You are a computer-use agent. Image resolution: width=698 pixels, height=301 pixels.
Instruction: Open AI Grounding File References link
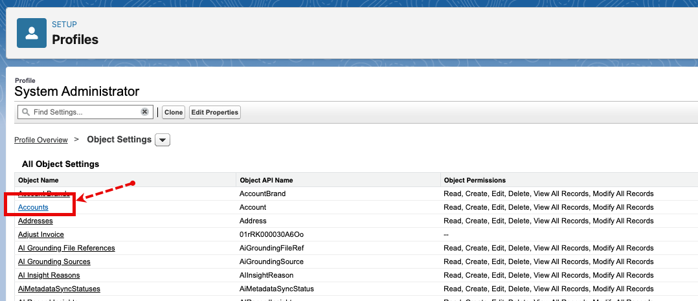tap(67, 248)
